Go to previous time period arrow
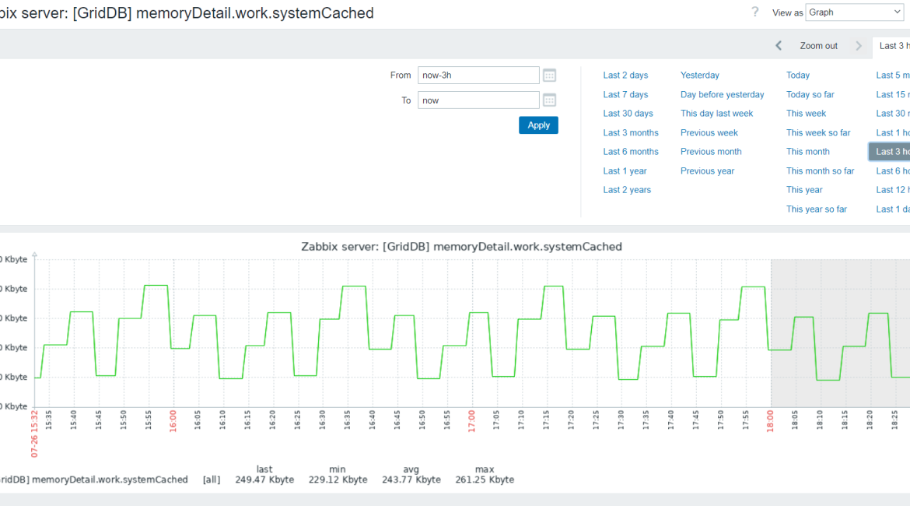This screenshot has height=506, width=910. [779, 46]
